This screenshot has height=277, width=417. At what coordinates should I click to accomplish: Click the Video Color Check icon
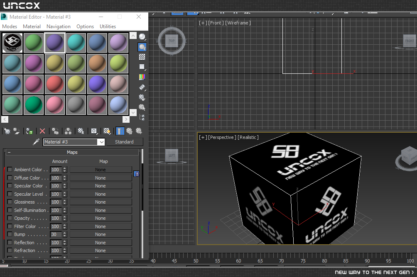[x=142, y=77]
